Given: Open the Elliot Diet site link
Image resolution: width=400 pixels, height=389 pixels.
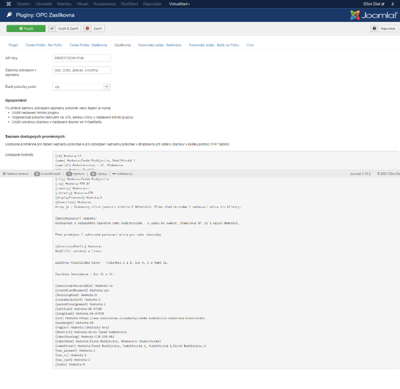Looking at the screenshot, I should coord(373,4).
